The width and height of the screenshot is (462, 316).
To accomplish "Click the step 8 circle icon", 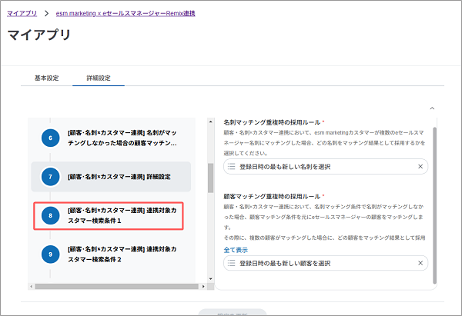I will coord(49,216).
